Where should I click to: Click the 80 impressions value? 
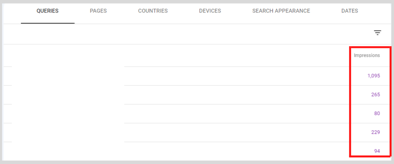pyautogui.click(x=377, y=114)
